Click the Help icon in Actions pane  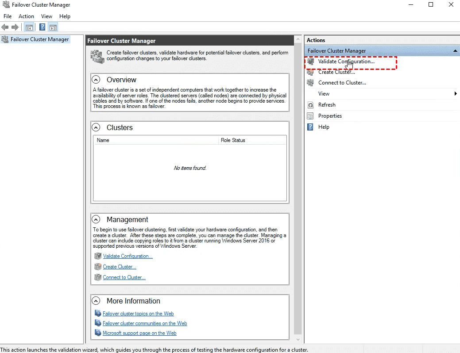click(310, 127)
